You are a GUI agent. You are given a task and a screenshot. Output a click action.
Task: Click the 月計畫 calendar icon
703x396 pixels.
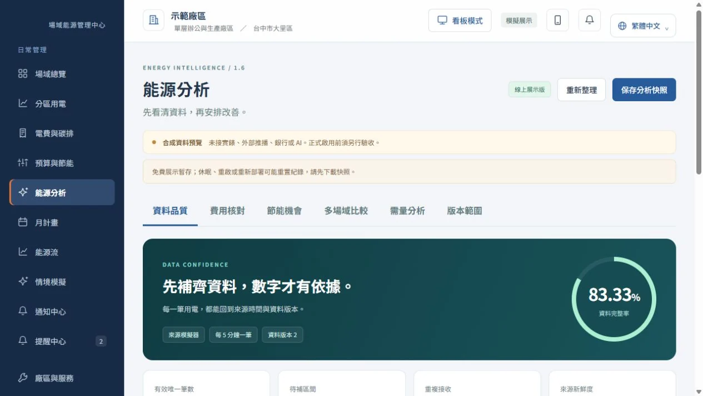(23, 222)
